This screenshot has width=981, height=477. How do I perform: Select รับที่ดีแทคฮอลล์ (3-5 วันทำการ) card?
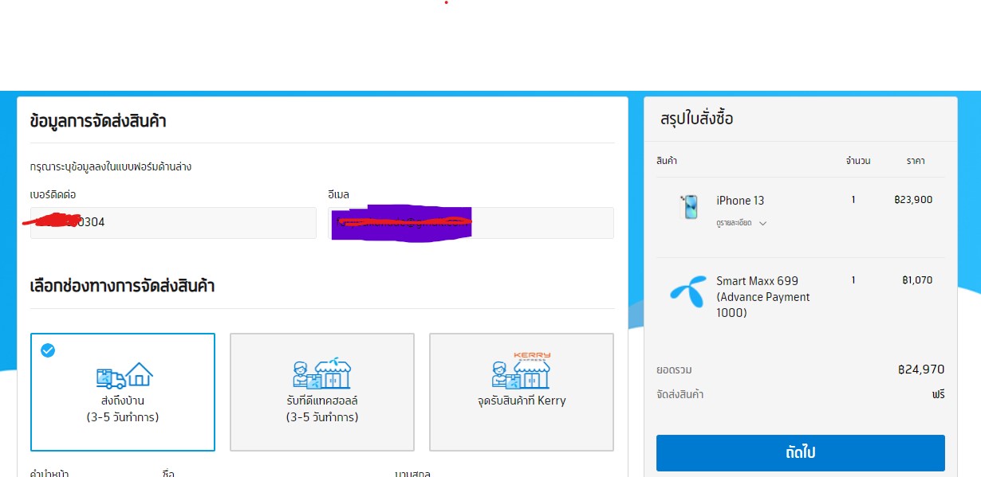point(322,392)
